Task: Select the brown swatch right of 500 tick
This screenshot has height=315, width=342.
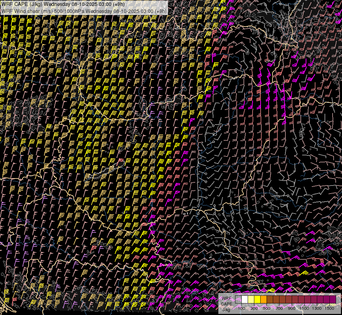Action: coord(270,300)
